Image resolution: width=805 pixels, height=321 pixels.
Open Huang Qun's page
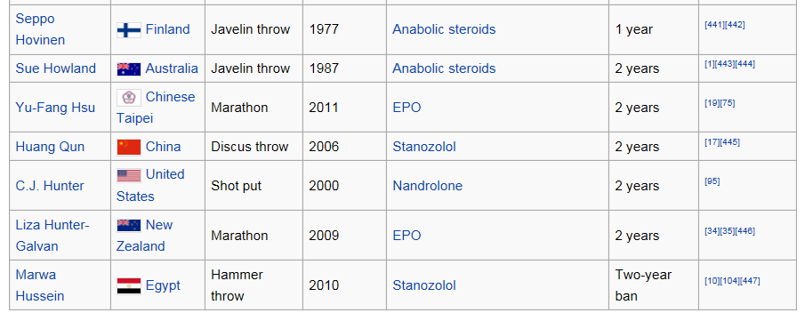point(50,147)
